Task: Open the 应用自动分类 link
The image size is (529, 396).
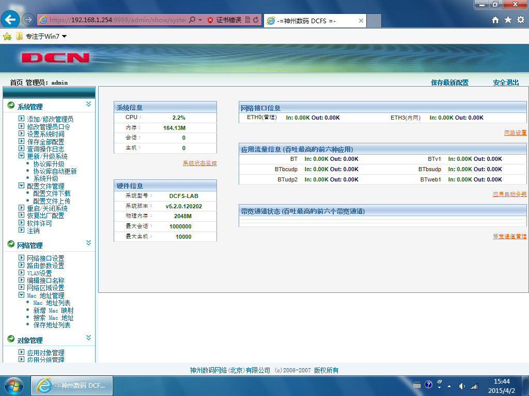Action: (x=509, y=194)
